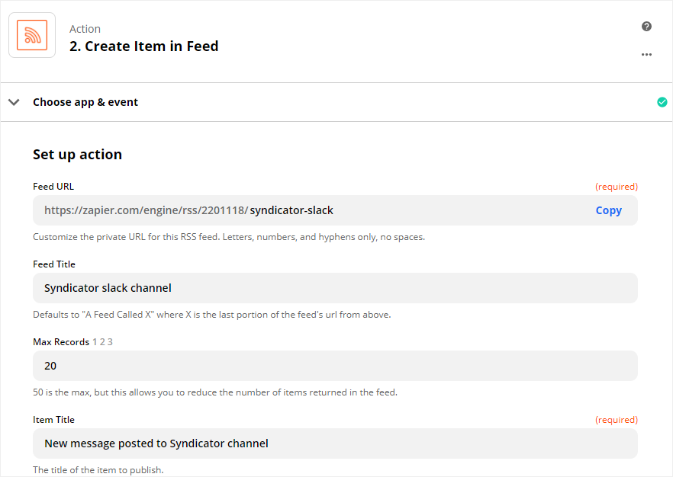The width and height of the screenshot is (673, 477).
Task: Click the Item Title label
Action: tap(53, 420)
